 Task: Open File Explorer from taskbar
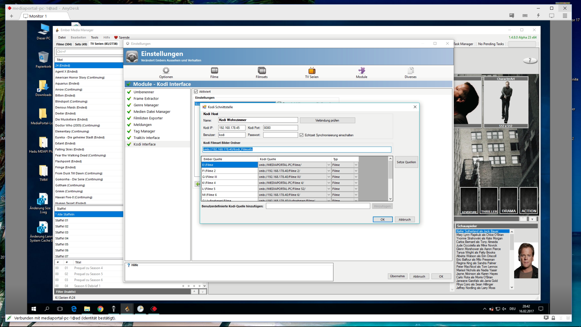pyautogui.click(x=87, y=309)
